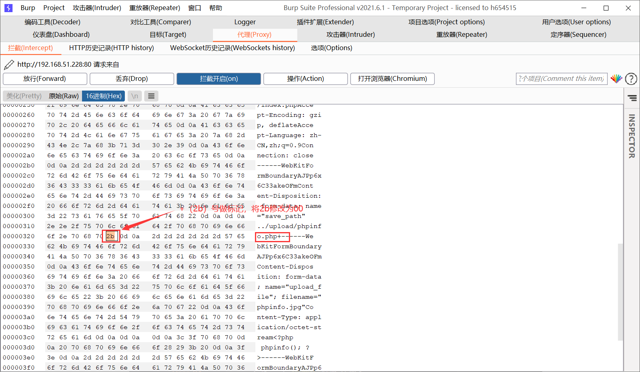Click the Comment this item field

(x=562, y=78)
